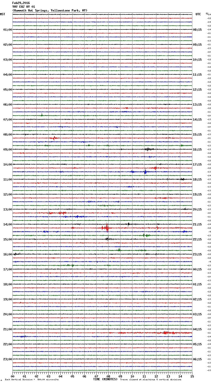Select the 19:00 MST hour label
The image size is (212, 383).
(7, 299)
